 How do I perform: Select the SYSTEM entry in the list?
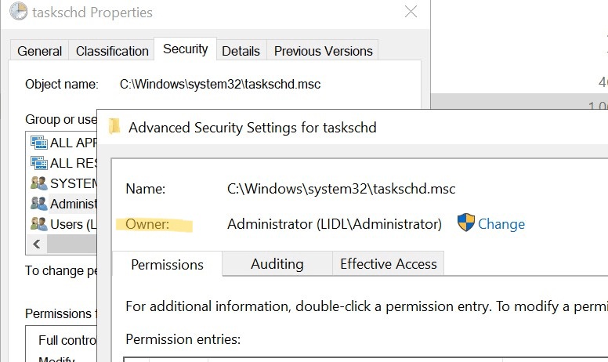74,183
